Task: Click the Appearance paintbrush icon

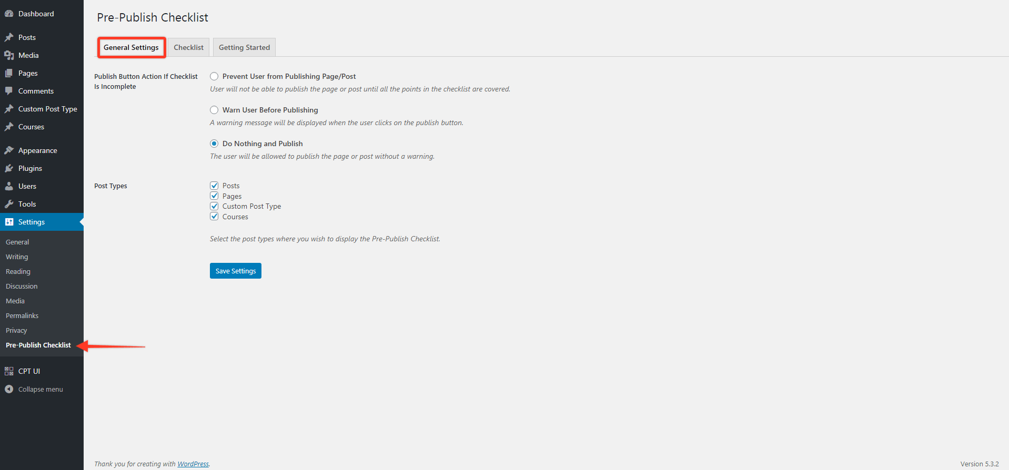Action: pyautogui.click(x=9, y=150)
